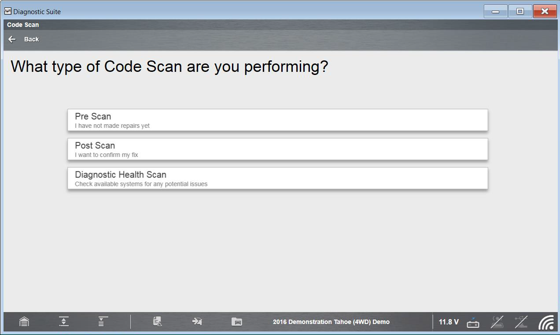Image resolution: width=560 pixels, height=335 pixels.
Task: Click the crossed-out USB connection icon
Action: point(521,322)
